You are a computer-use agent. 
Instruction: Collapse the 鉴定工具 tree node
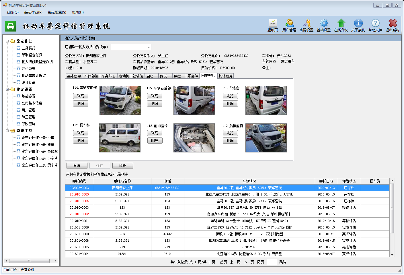pos(7,131)
